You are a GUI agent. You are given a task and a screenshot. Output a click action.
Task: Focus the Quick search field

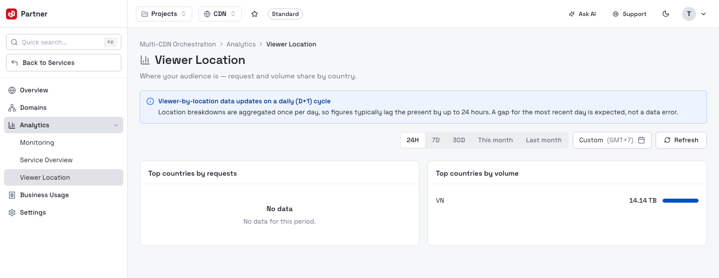[63, 42]
